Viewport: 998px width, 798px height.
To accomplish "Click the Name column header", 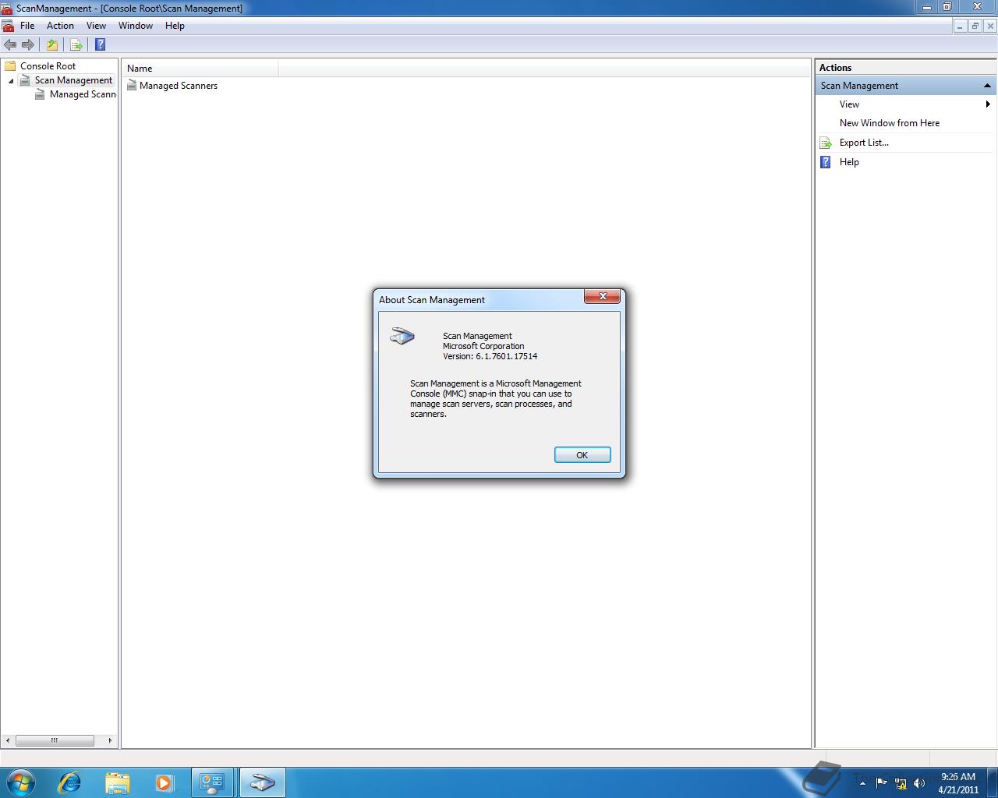I will (x=200, y=69).
